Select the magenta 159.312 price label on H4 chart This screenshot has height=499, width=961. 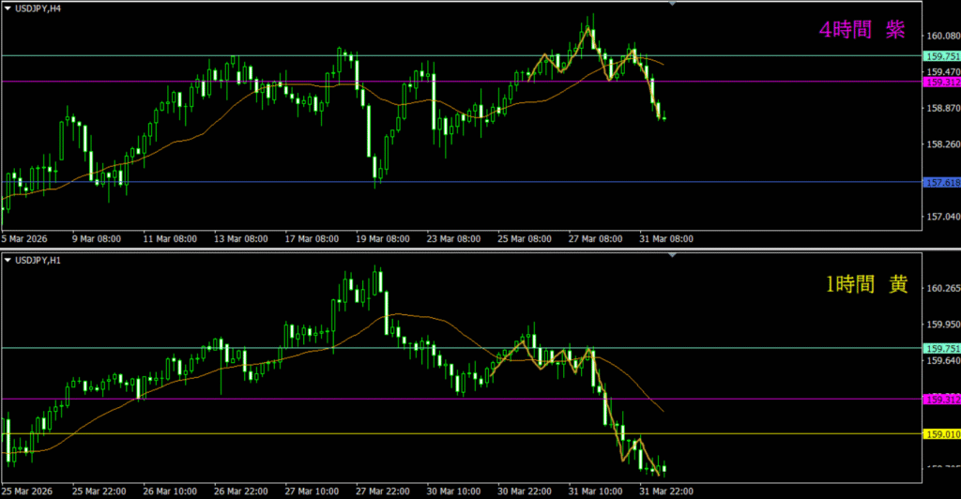941,83
